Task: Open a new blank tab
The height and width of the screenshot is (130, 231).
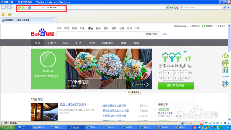Action: tap(54, 20)
